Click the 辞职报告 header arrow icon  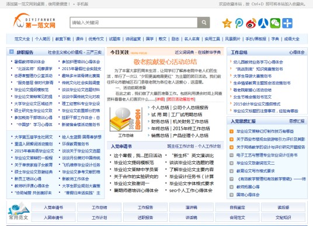(11, 52)
